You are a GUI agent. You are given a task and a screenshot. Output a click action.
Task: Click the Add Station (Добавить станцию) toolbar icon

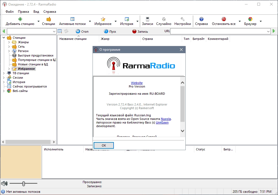[x=20, y=19]
